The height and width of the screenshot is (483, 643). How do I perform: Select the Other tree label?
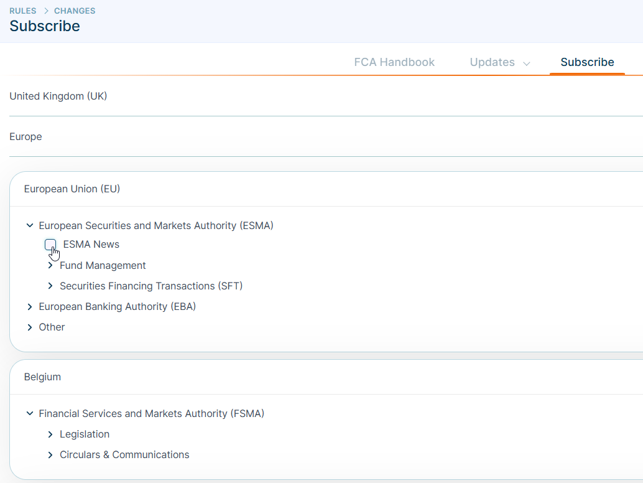pos(52,327)
